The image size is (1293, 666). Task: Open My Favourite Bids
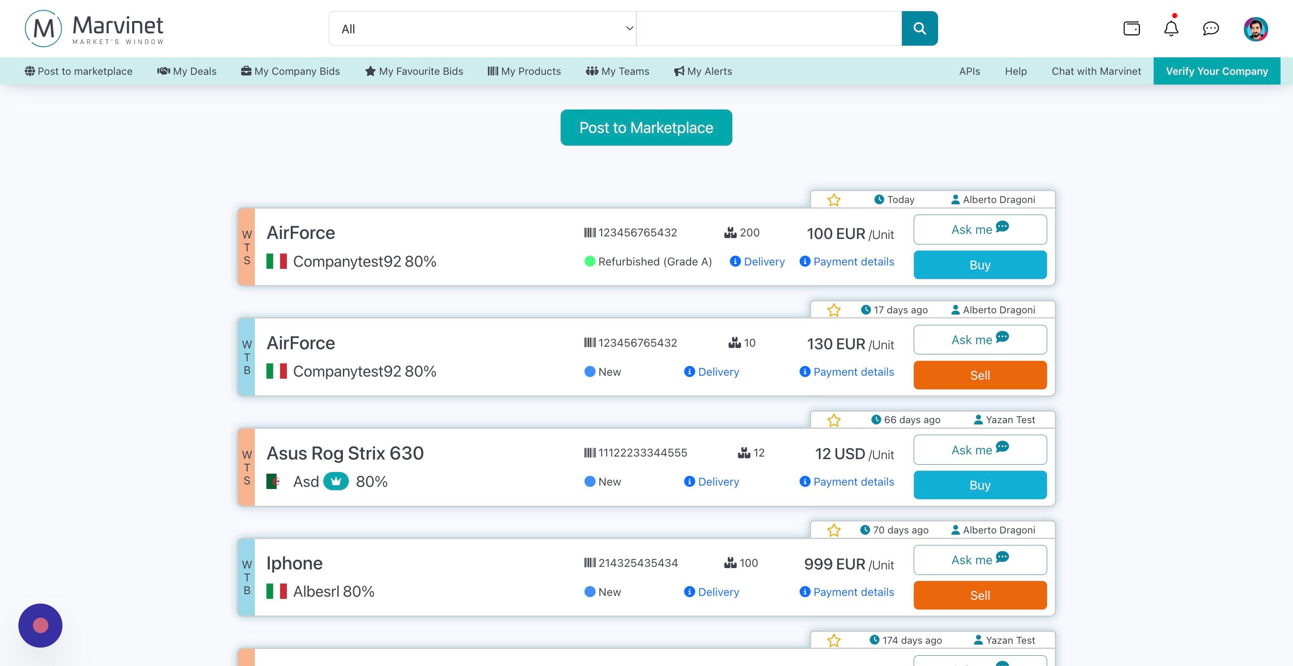pyautogui.click(x=414, y=71)
